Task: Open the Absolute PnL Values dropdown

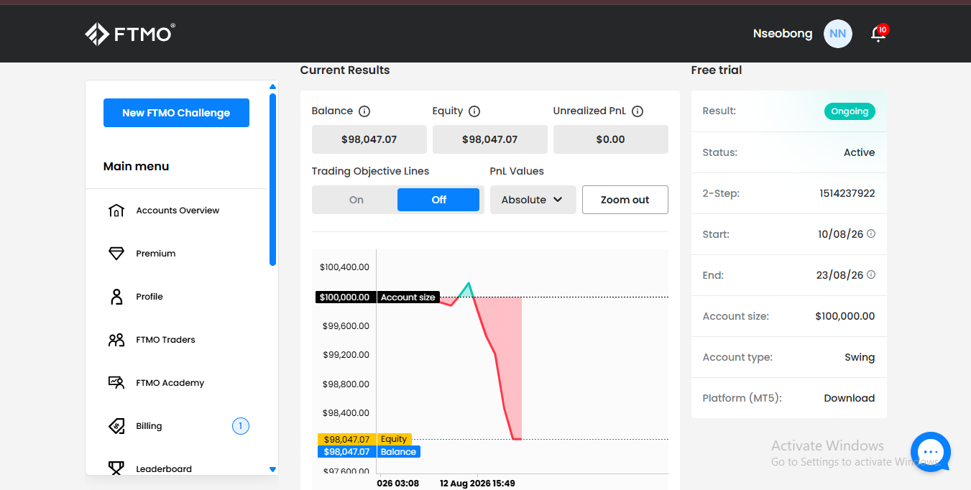Action: pos(533,200)
